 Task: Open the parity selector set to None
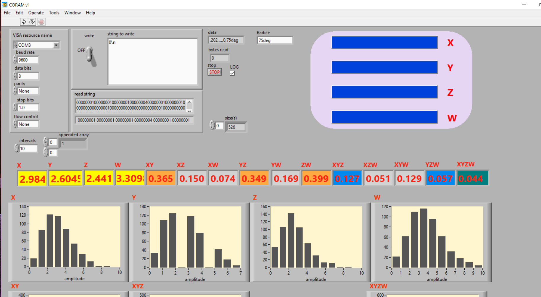[28, 91]
